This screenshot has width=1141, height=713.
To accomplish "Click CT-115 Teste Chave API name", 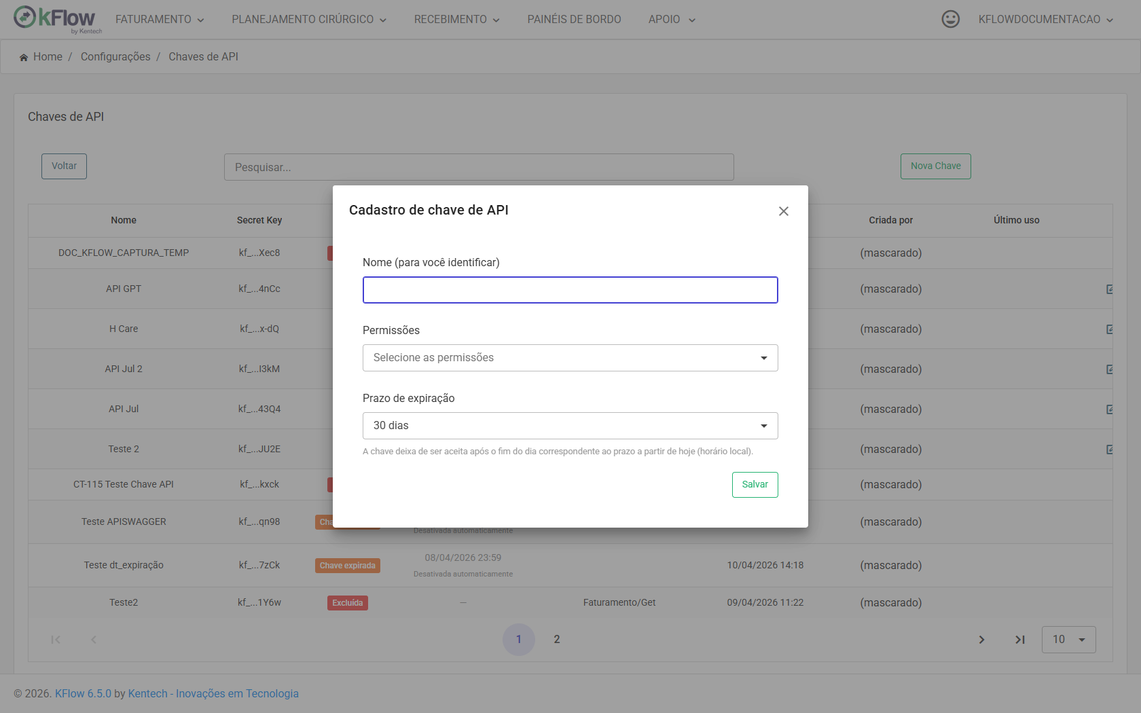I will [x=124, y=484].
